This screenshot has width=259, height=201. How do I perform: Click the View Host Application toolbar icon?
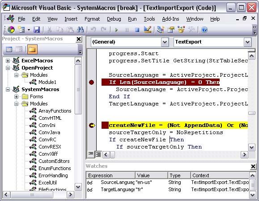tap(11, 30)
